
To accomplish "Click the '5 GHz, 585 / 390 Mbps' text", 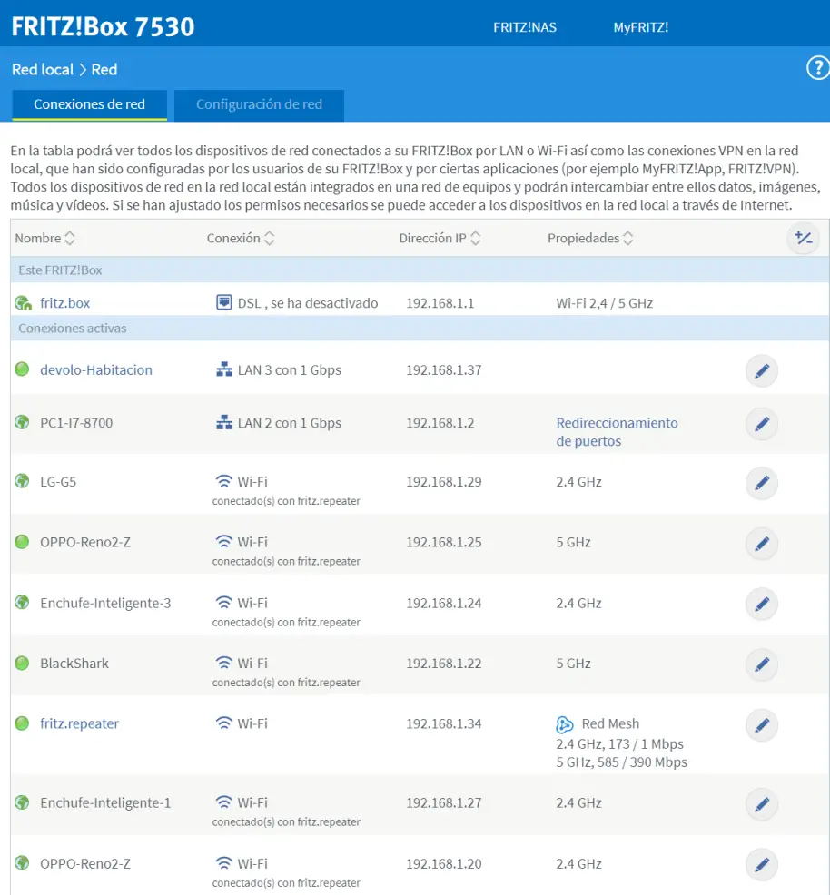I will pos(622,762).
